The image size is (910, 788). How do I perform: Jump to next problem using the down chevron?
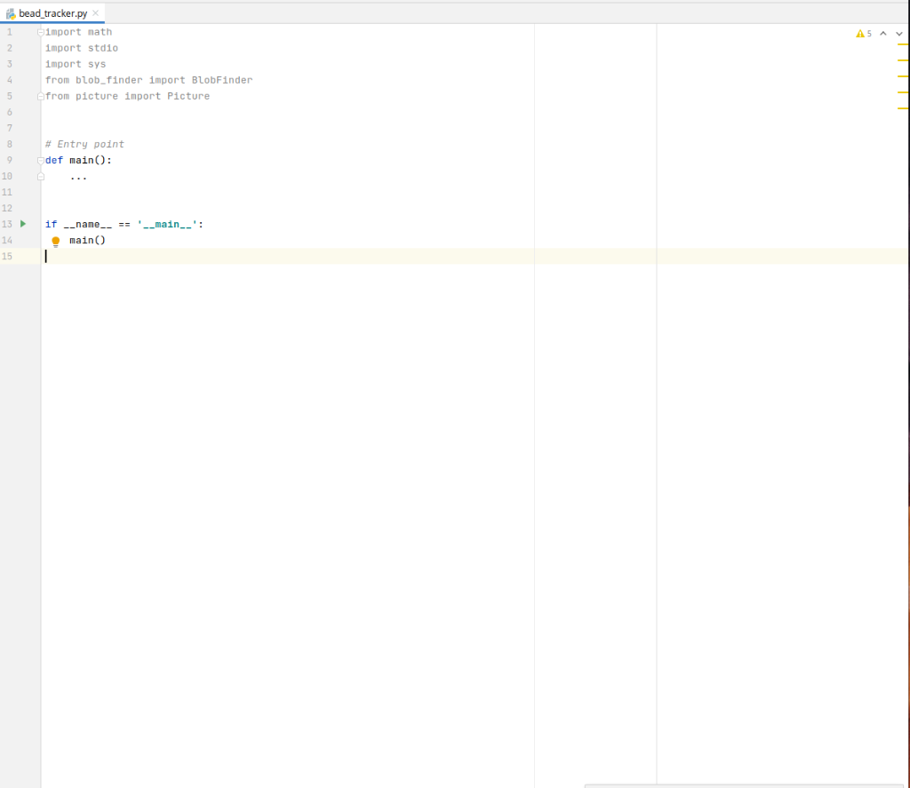coord(898,33)
